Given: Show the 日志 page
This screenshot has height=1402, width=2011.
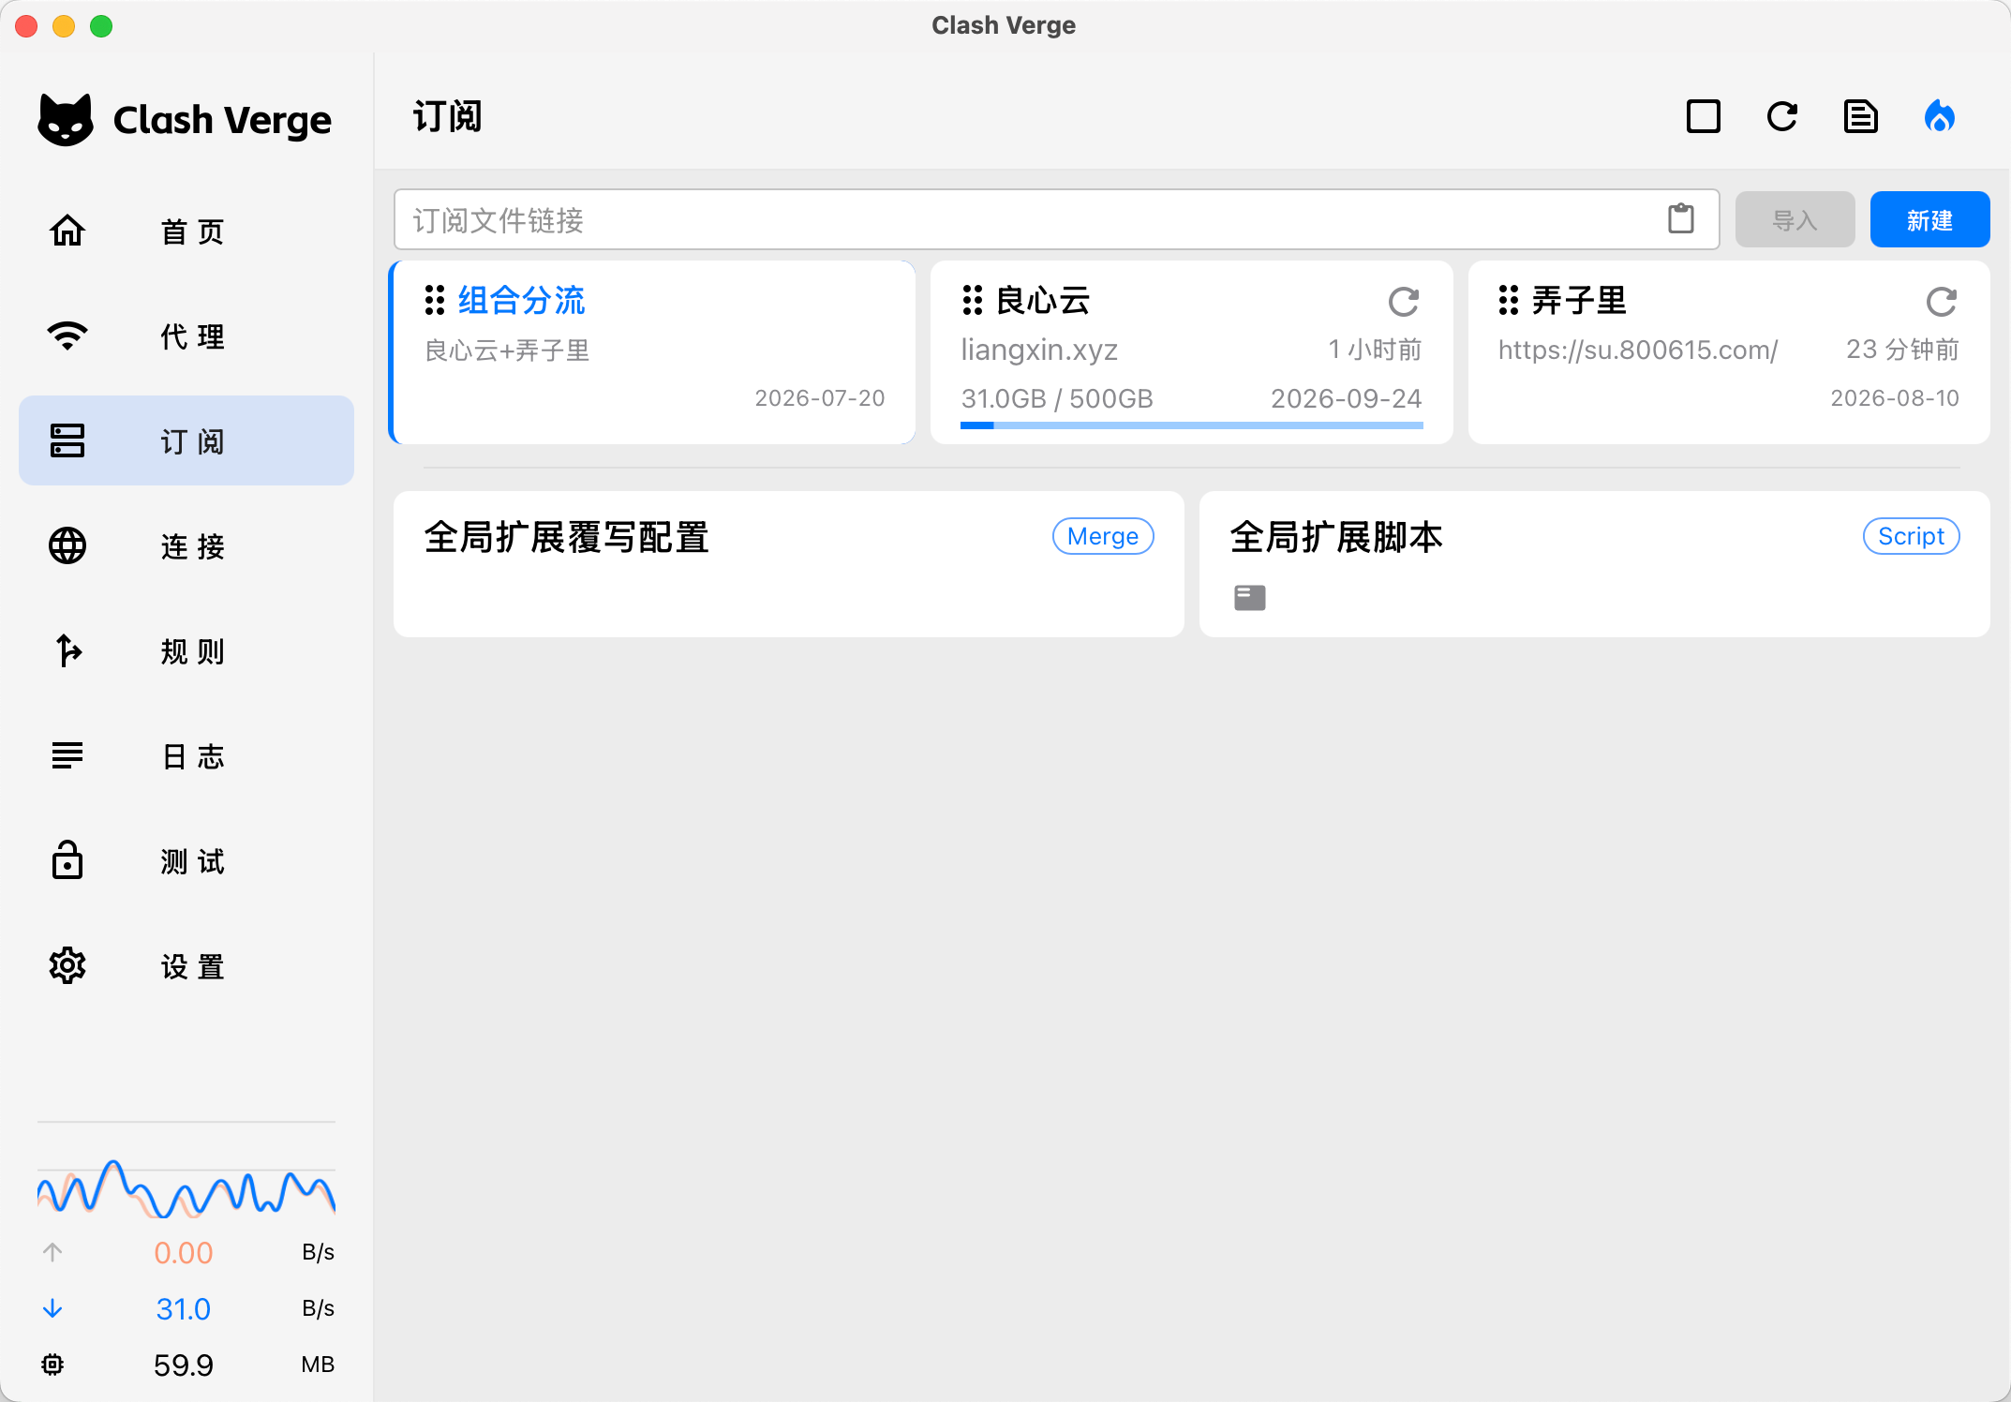Looking at the screenshot, I should pos(186,755).
